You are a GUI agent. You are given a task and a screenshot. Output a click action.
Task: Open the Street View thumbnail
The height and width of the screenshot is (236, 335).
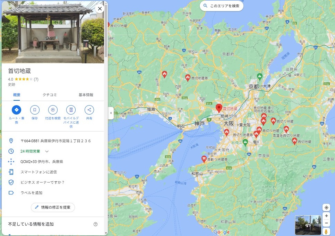pos(308,225)
